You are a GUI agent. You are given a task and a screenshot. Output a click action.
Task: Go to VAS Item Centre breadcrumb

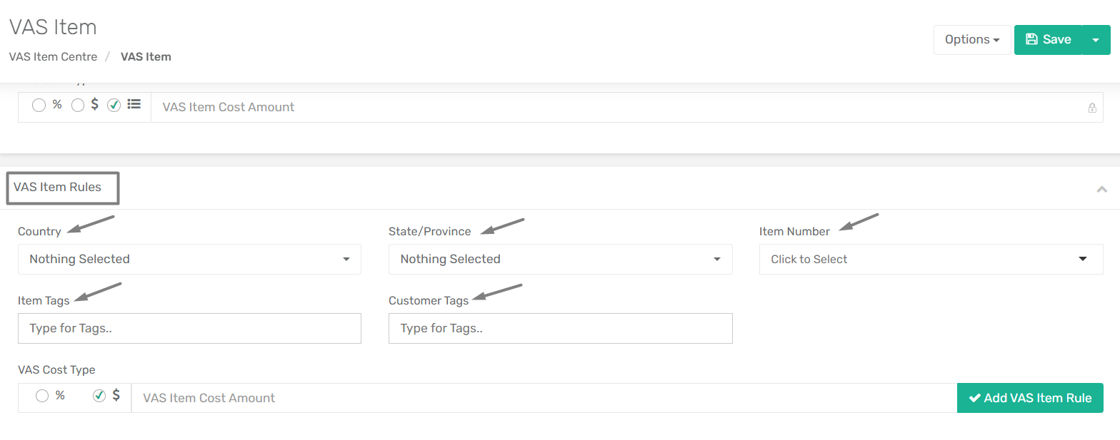click(53, 56)
